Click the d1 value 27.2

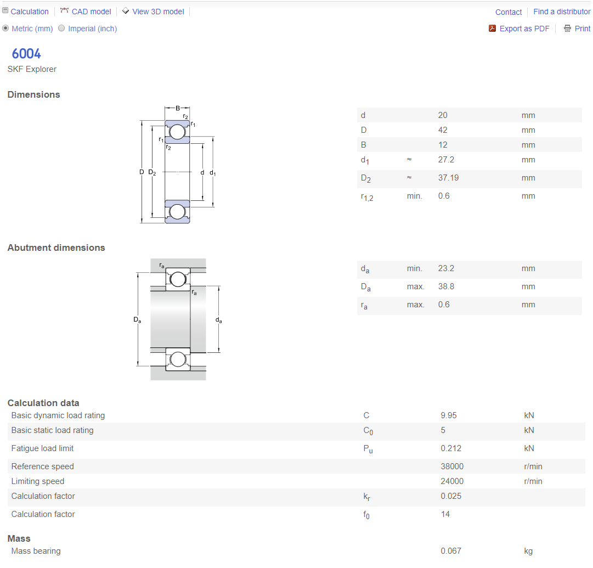pyautogui.click(x=446, y=160)
